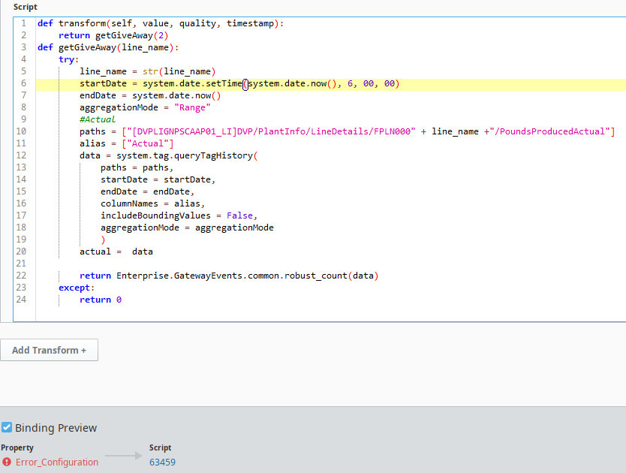Click the Add Transform + button

(x=49, y=350)
